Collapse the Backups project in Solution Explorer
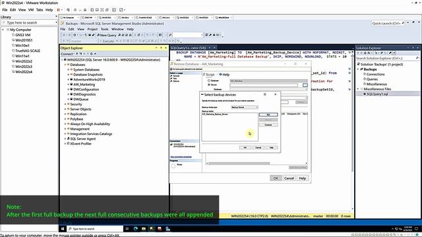 tap(358, 69)
